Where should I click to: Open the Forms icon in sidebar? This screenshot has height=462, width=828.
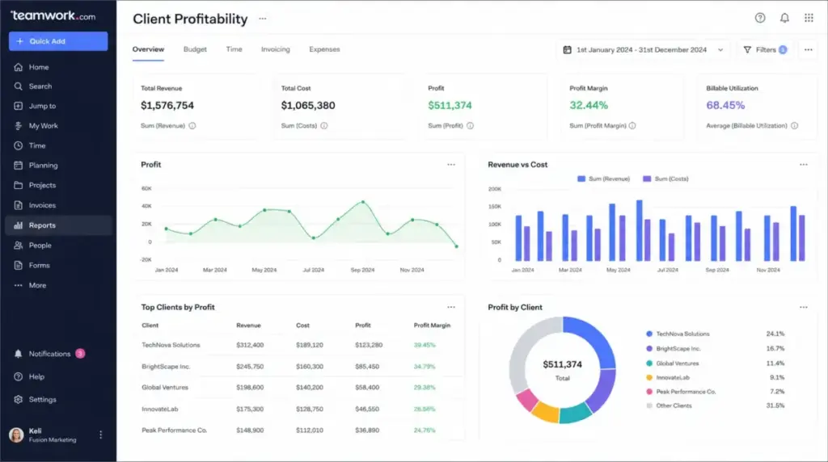click(19, 265)
